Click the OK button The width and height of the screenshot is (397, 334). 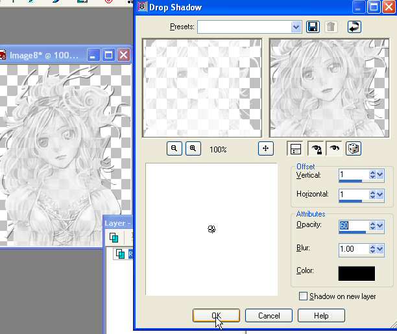pyautogui.click(x=216, y=315)
